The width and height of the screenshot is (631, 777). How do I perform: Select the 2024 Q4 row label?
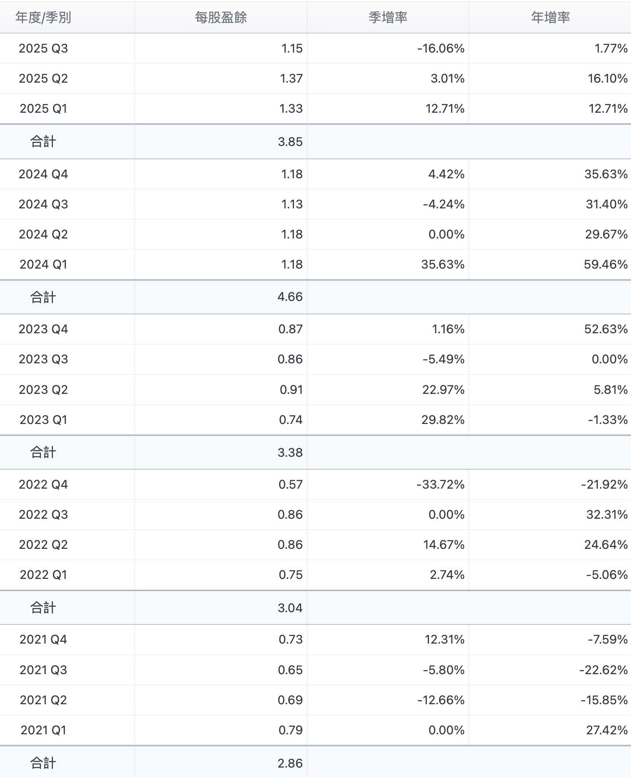coord(43,174)
